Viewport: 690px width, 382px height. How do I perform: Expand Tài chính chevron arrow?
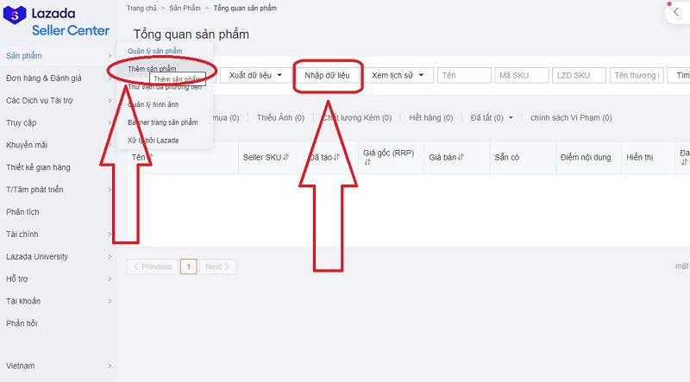coord(110,235)
